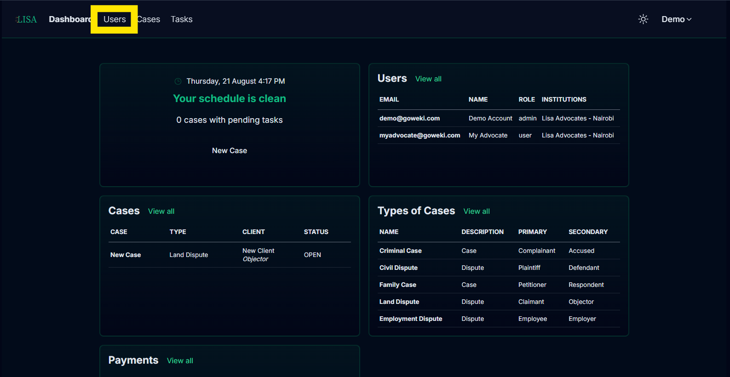Click the Payments heading
Screen dimensions: 730x377
[x=133, y=360]
